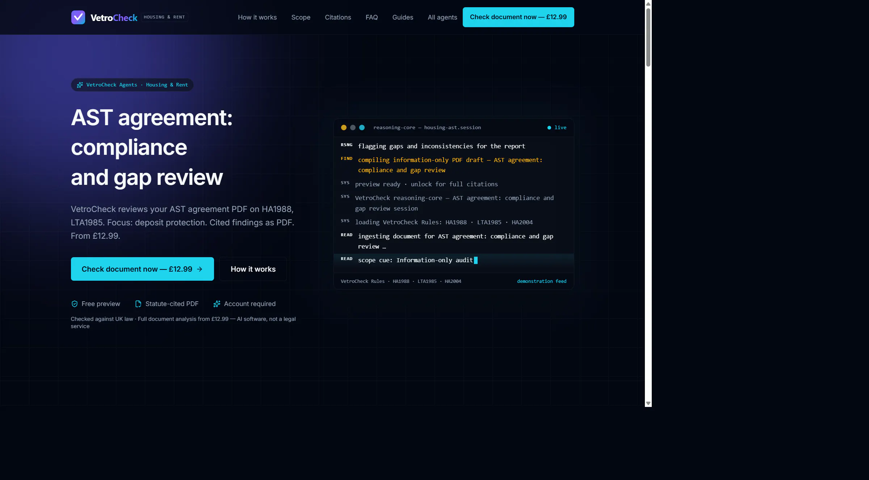Click the hero How it works button
This screenshot has width=869, height=480.
tap(253, 269)
